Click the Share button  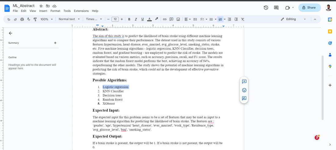coord(309,8)
